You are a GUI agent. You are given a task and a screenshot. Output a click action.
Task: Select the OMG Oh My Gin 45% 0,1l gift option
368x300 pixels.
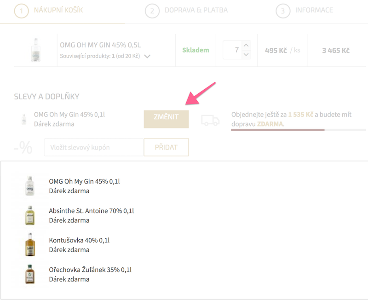coord(85,186)
